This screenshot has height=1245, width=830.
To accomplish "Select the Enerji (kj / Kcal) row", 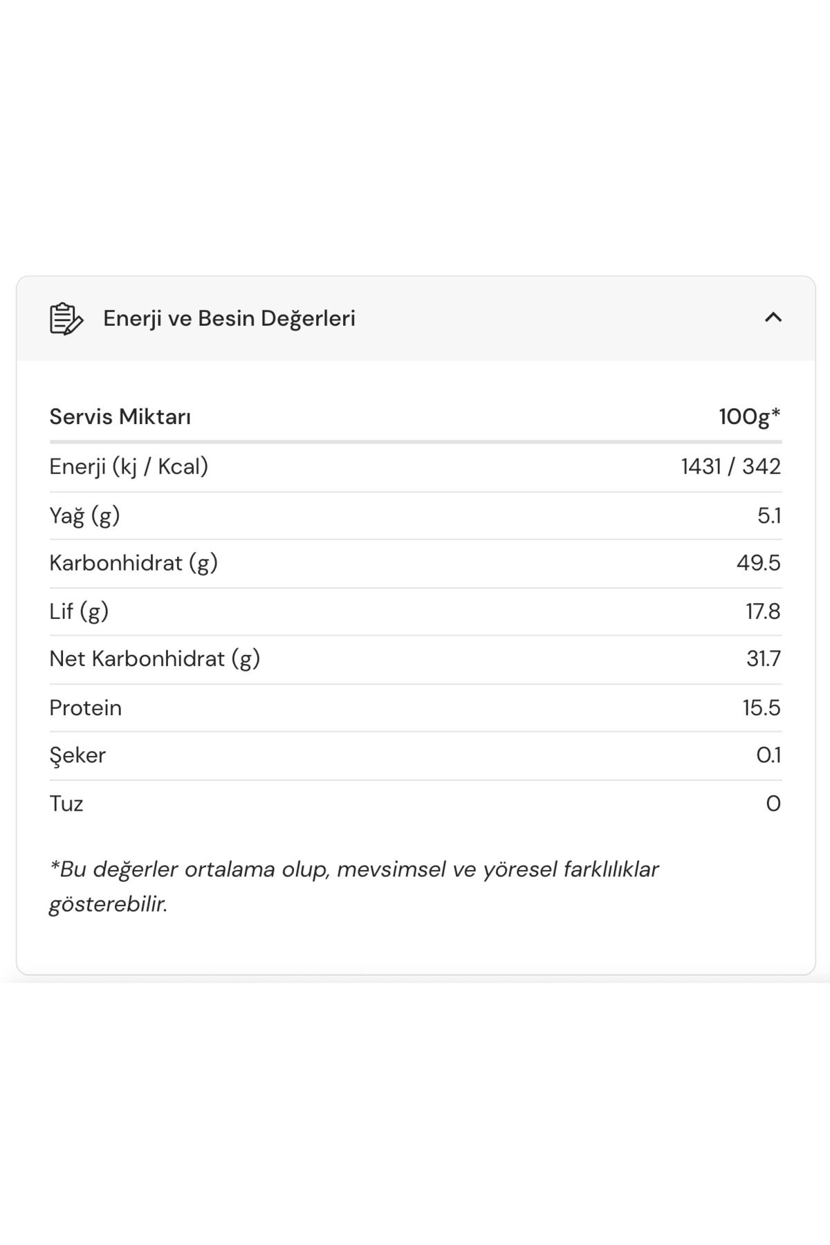I will click(x=415, y=467).
